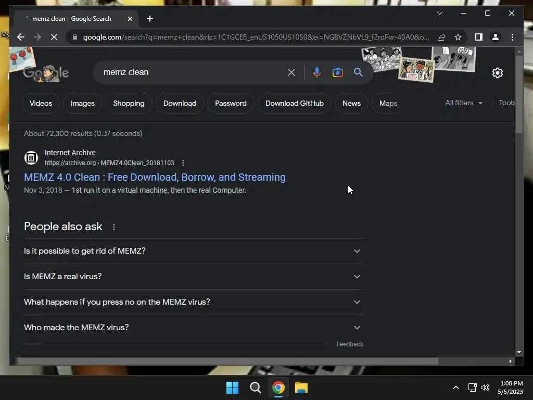Open the MEMZ 4.0 Clean archive link
This screenshot has height=400, width=533.
click(155, 177)
